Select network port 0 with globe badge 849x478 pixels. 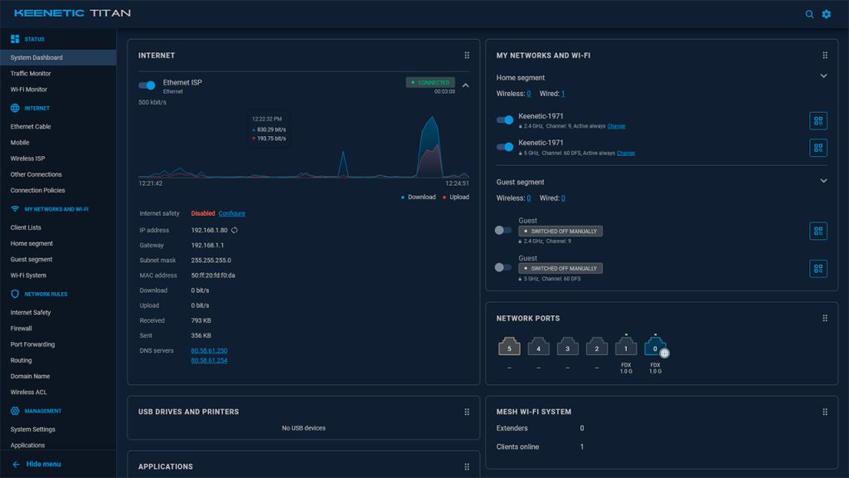[x=656, y=348]
